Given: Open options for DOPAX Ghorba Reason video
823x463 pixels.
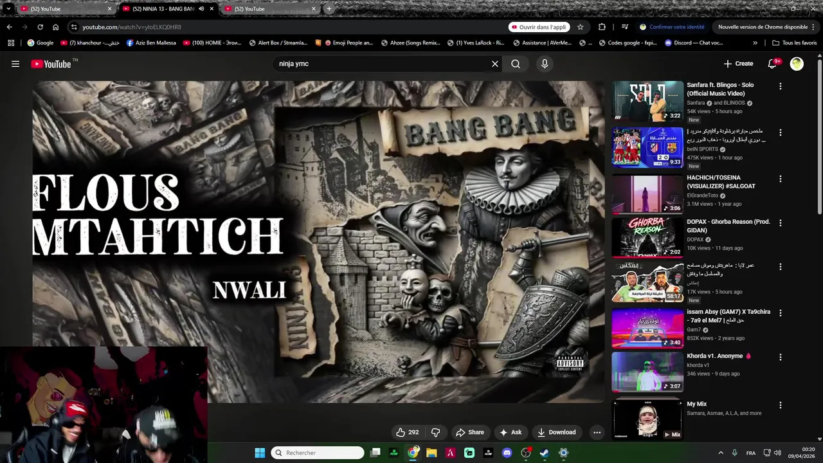Looking at the screenshot, I should click(x=781, y=223).
